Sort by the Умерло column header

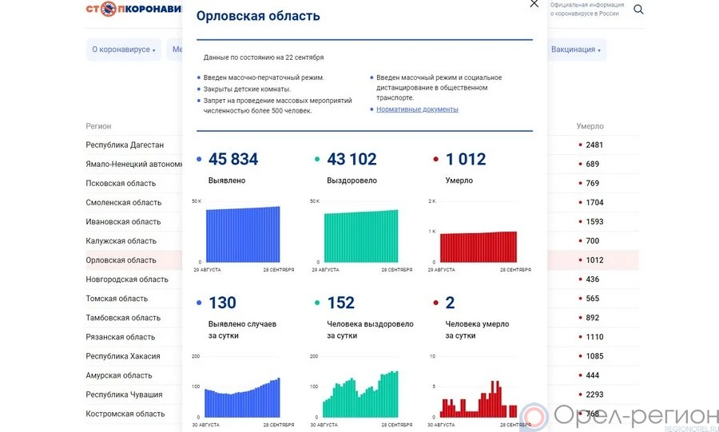590,126
